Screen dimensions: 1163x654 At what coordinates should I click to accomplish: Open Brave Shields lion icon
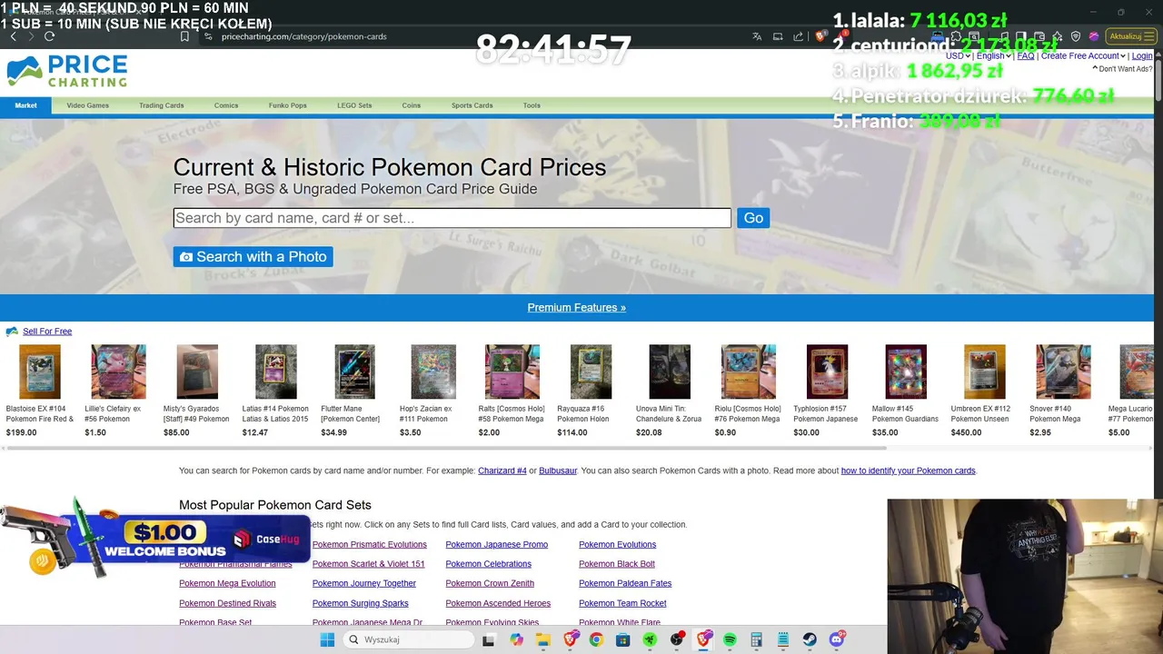tap(820, 36)
